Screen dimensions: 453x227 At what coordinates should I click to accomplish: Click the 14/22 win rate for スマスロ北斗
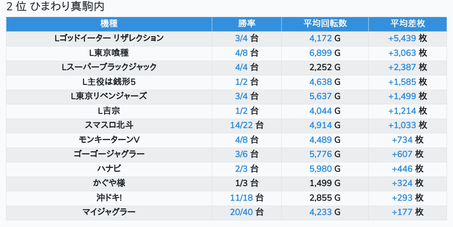241,125
